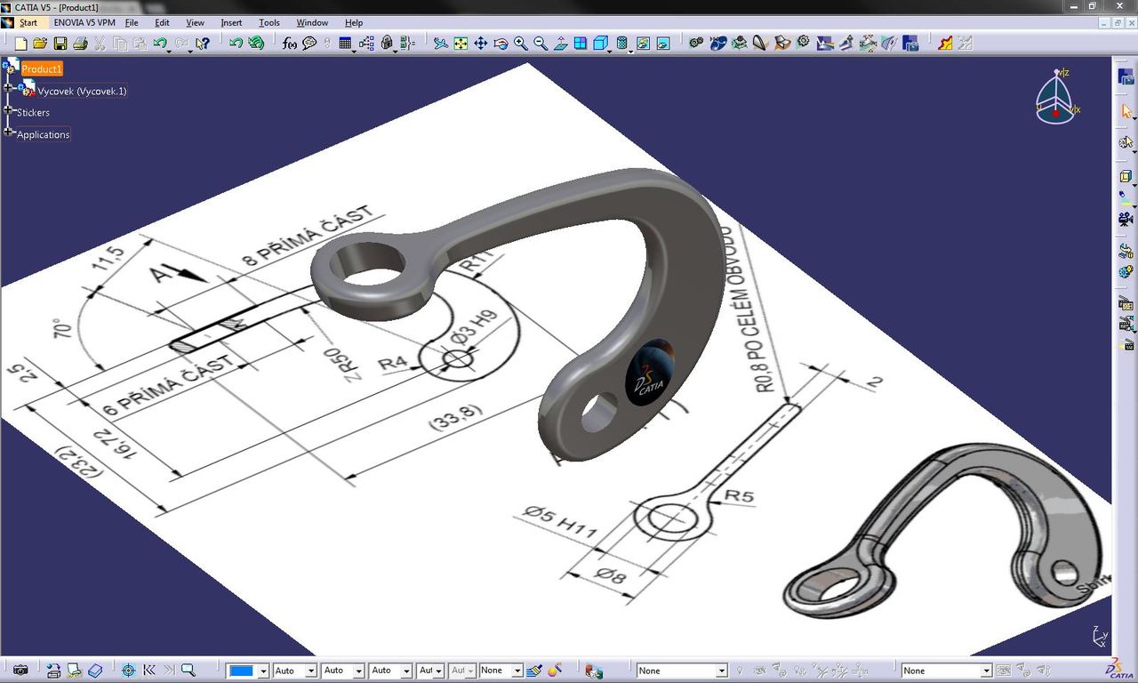Open the Edit menu
The width and height of the screenshot is (1138, 683).
[162, 22]
